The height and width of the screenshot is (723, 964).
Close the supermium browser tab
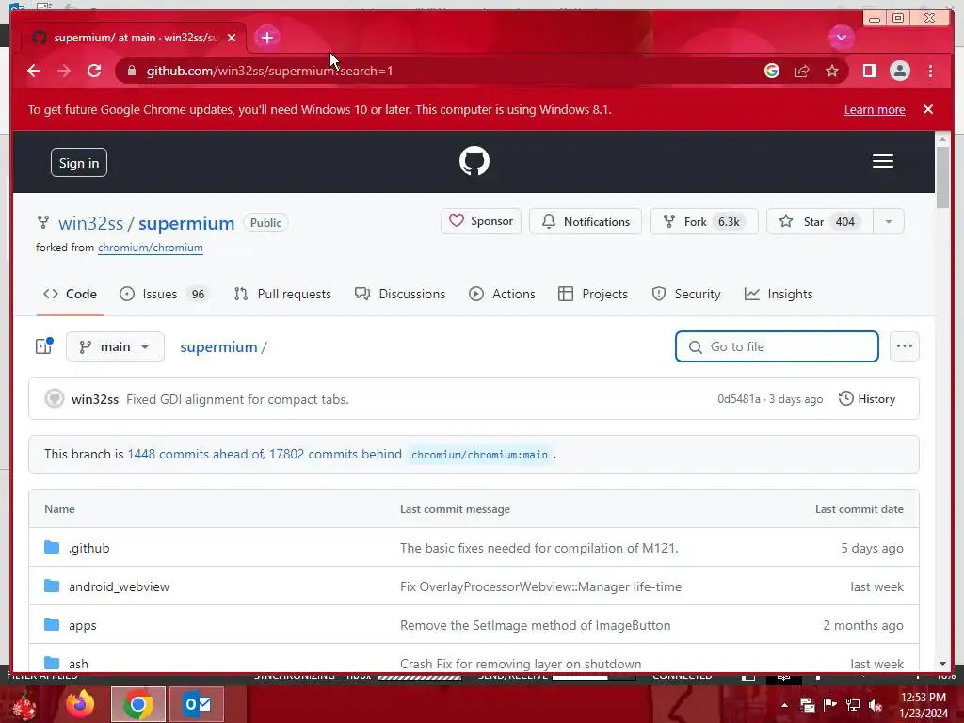click(x=232, y=38)
